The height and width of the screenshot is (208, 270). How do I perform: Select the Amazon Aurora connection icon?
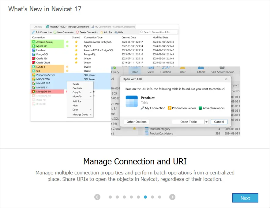point(34,42)
